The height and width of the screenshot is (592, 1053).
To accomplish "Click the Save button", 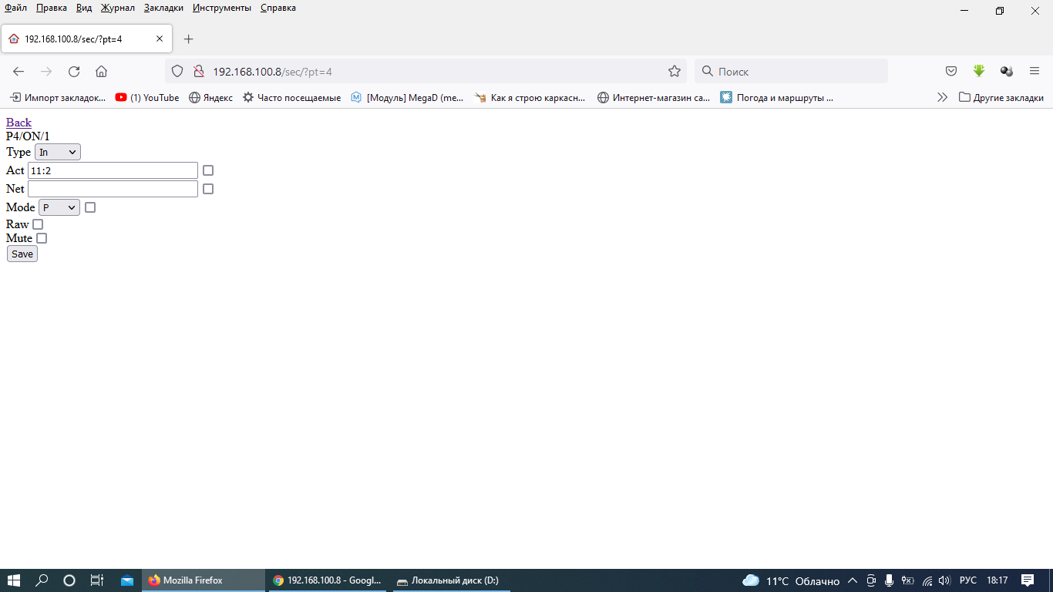I will coord(22,254).
